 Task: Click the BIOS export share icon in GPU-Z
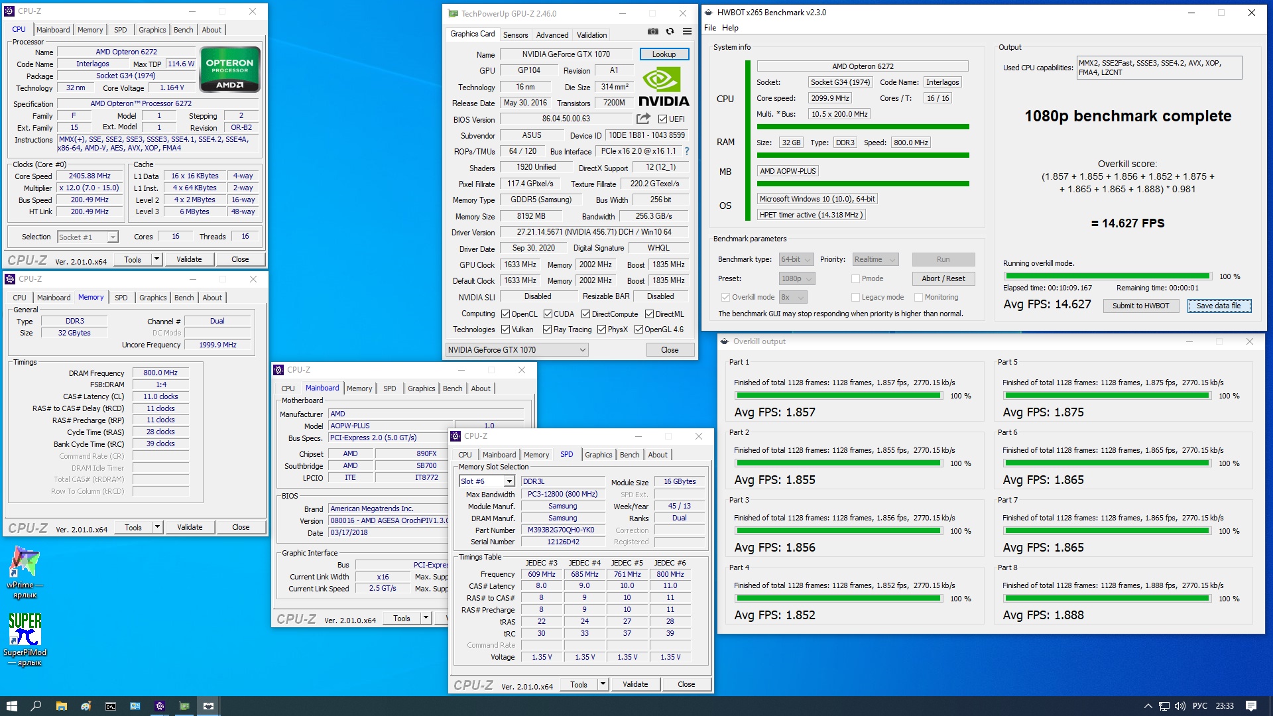pos(643,119)
